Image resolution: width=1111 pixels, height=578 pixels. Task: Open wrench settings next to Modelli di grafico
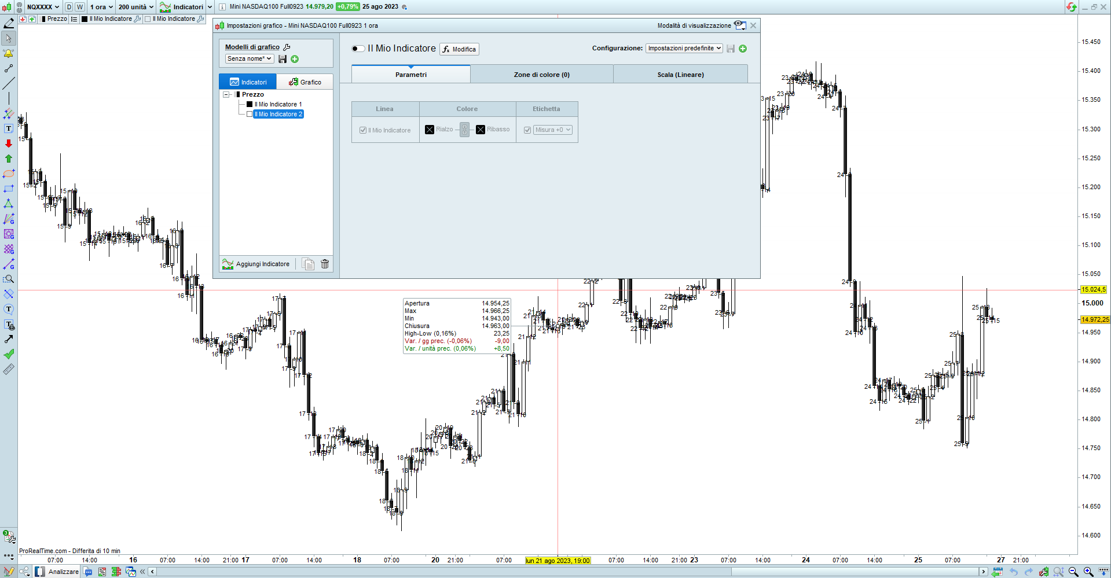coord(287,47)
